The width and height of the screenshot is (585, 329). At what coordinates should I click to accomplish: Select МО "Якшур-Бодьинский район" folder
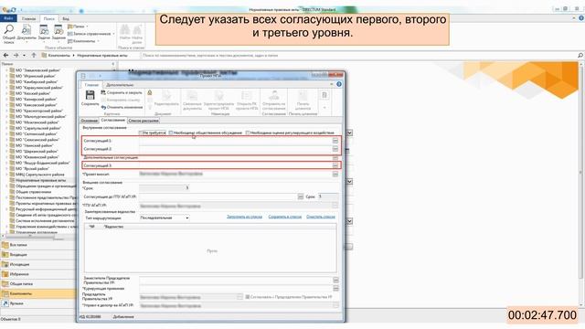(43, 163)
